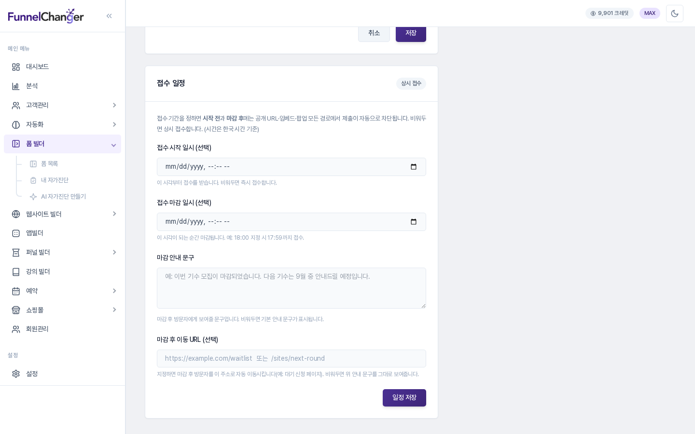Click the 앱빌더 icon

(16, 233)
